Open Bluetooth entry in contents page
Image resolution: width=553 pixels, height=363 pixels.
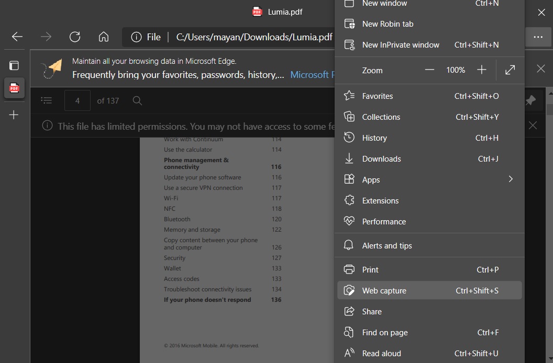click(x=177, y=219)
